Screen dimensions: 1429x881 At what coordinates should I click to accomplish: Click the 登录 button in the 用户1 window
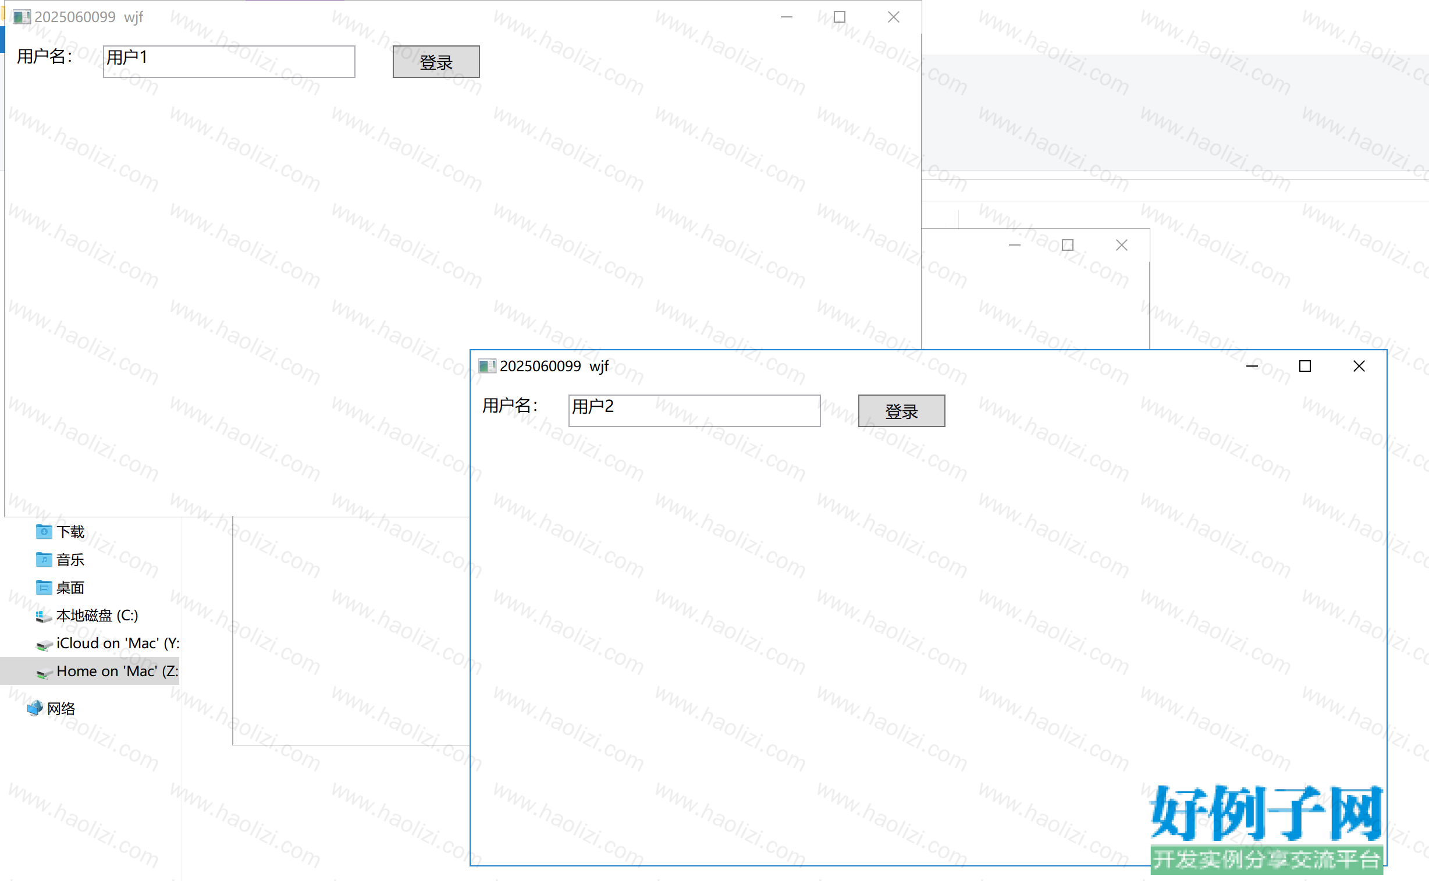point(436,62)
